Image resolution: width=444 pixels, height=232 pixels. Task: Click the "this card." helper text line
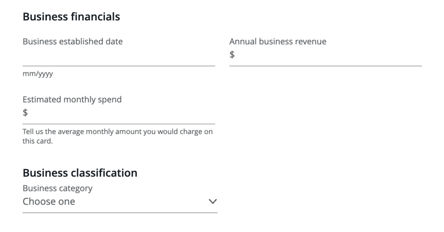click(37, 141)
